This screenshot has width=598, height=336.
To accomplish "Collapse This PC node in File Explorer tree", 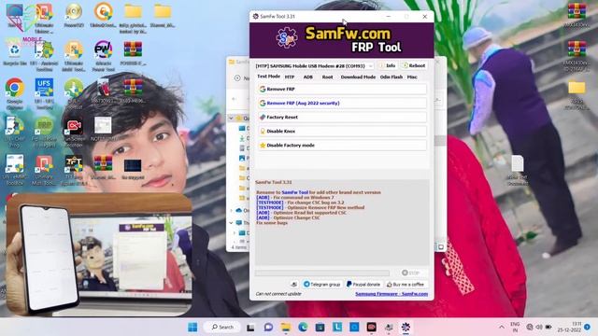I will click(x=231, y=222).
